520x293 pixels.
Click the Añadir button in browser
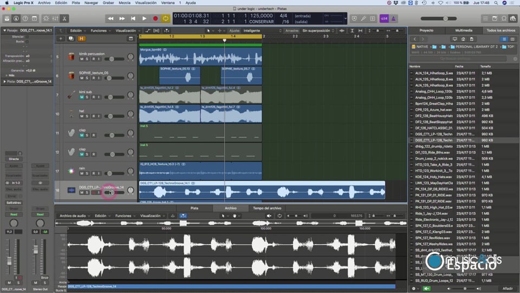[508, 288]
